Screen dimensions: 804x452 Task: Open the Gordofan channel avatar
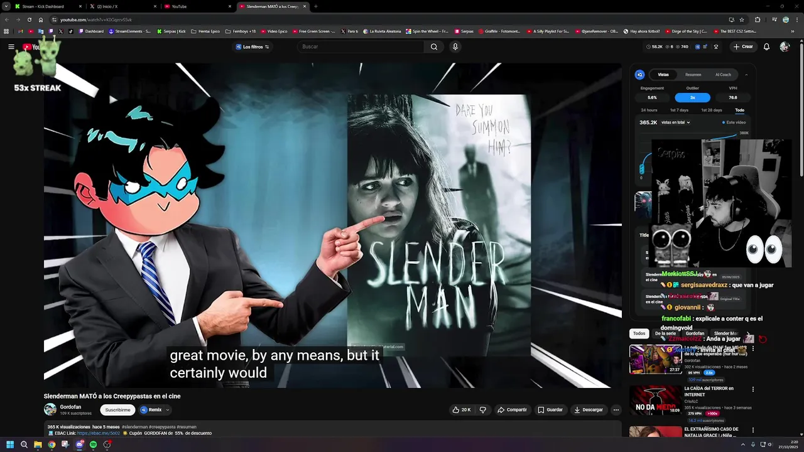tap(50, 410)
